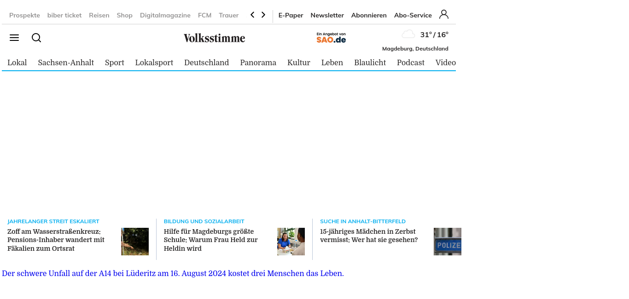Viewport: 629px width, 299px height.
Task: Open Newsletter link
Action: coord(327,15)
